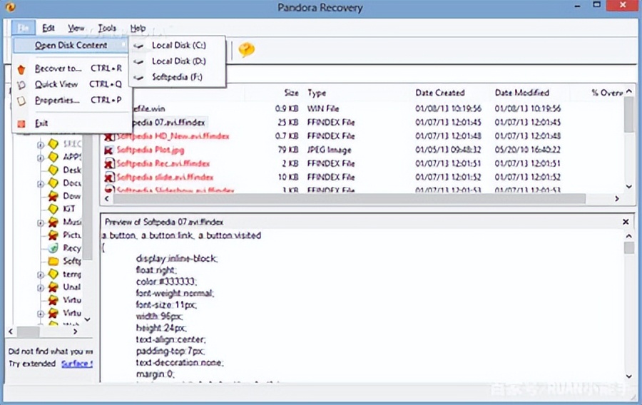Click file list scroll-down arrow
The width and height of the screenshot is (642, 405).
629,187
